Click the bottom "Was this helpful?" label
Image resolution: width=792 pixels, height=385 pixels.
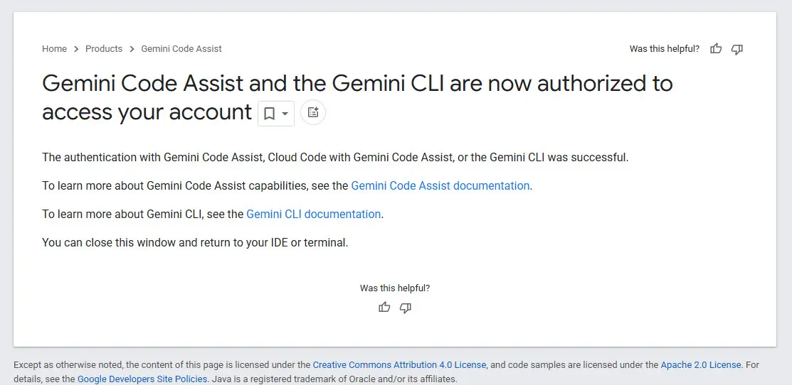coord(395,288)
